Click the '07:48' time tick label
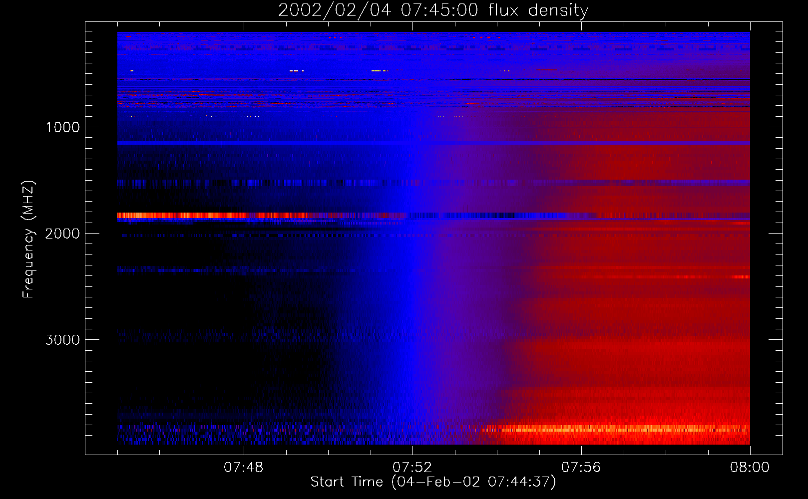Viewport: 808px width, 499px height. [x=243, y=468]
